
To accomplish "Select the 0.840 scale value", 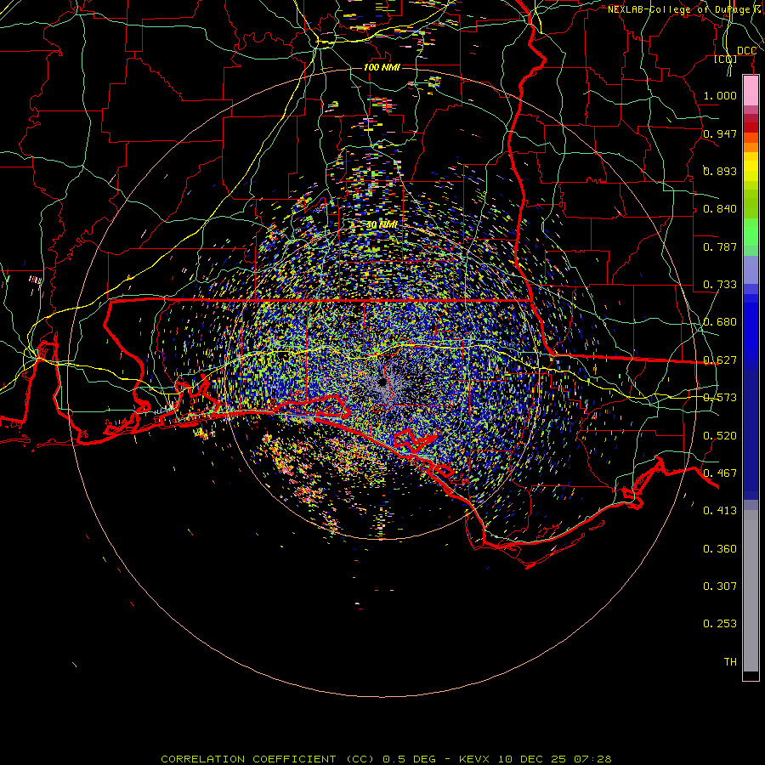I will (x=720, y=209).
